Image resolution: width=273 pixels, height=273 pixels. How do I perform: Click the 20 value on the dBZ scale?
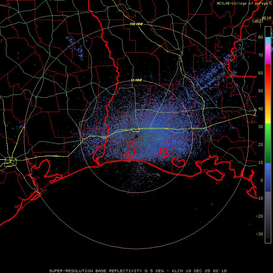click(261, 145)
